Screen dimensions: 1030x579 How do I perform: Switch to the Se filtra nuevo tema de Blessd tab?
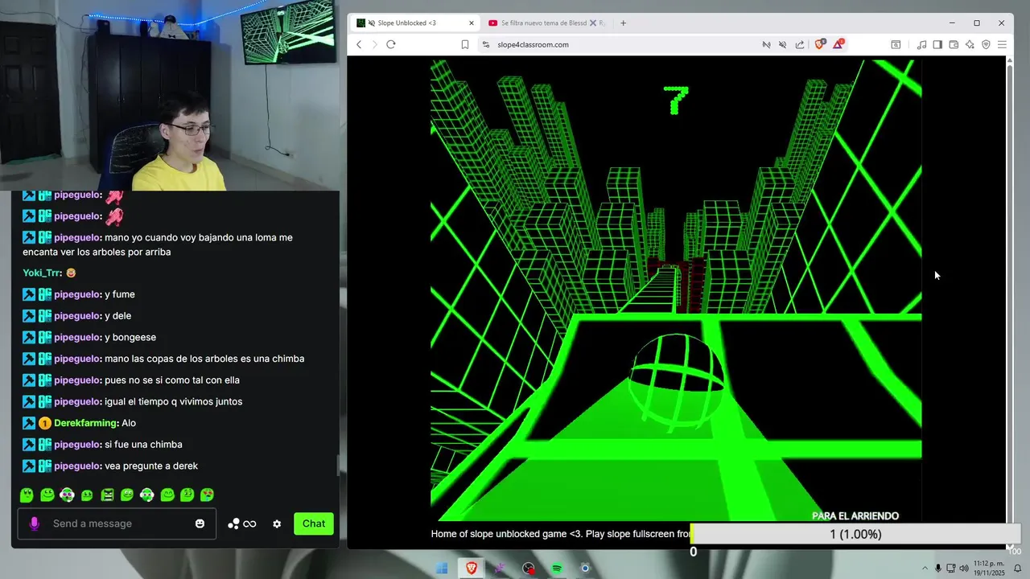546,23
